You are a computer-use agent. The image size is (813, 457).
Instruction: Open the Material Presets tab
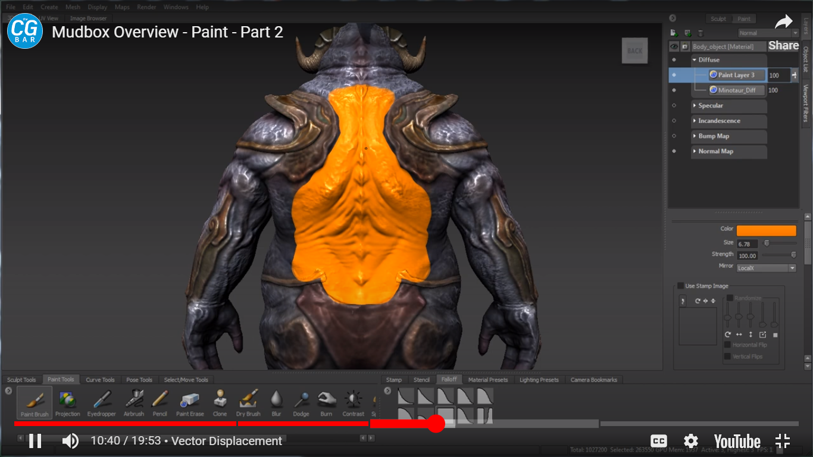(488, 380)
